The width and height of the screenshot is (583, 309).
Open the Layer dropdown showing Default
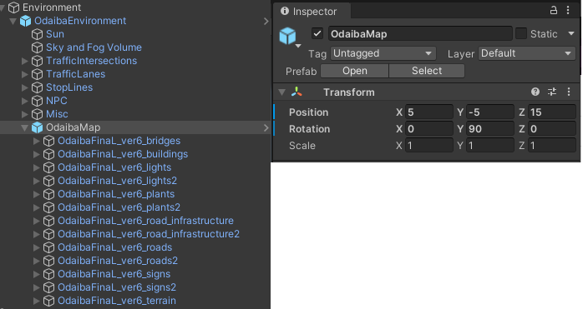(527, 53)
